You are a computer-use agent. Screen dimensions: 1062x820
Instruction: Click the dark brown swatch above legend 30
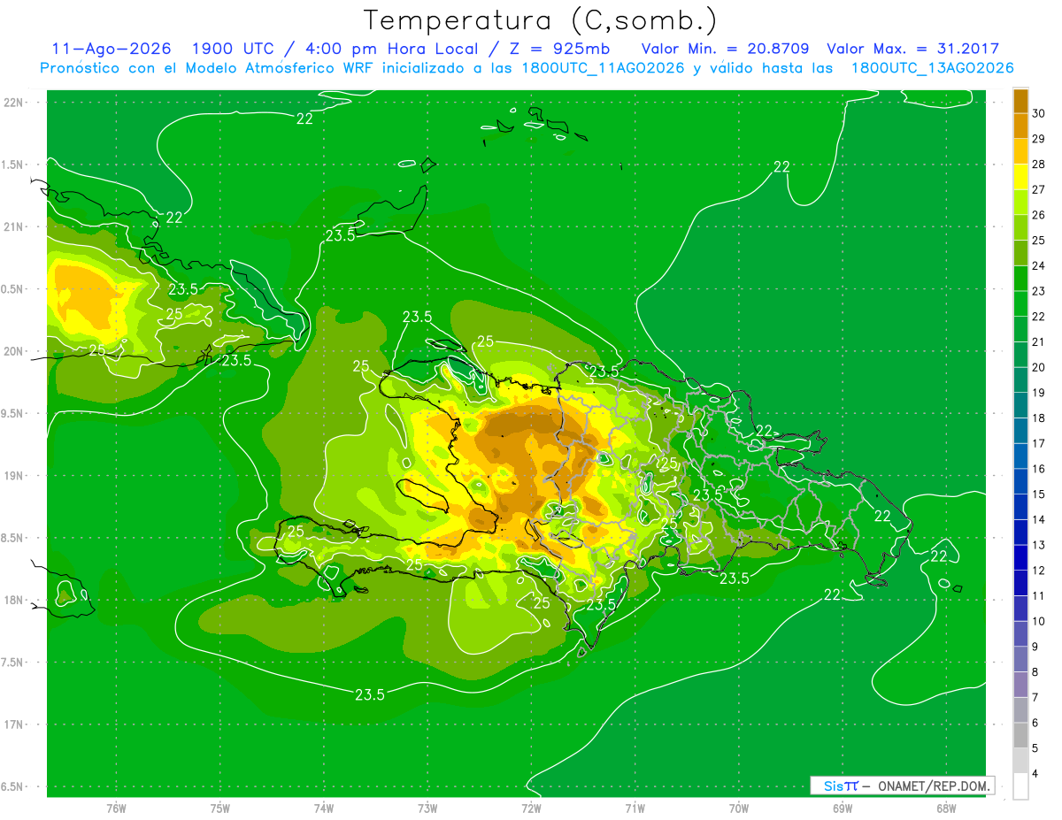pos(1020,101)
